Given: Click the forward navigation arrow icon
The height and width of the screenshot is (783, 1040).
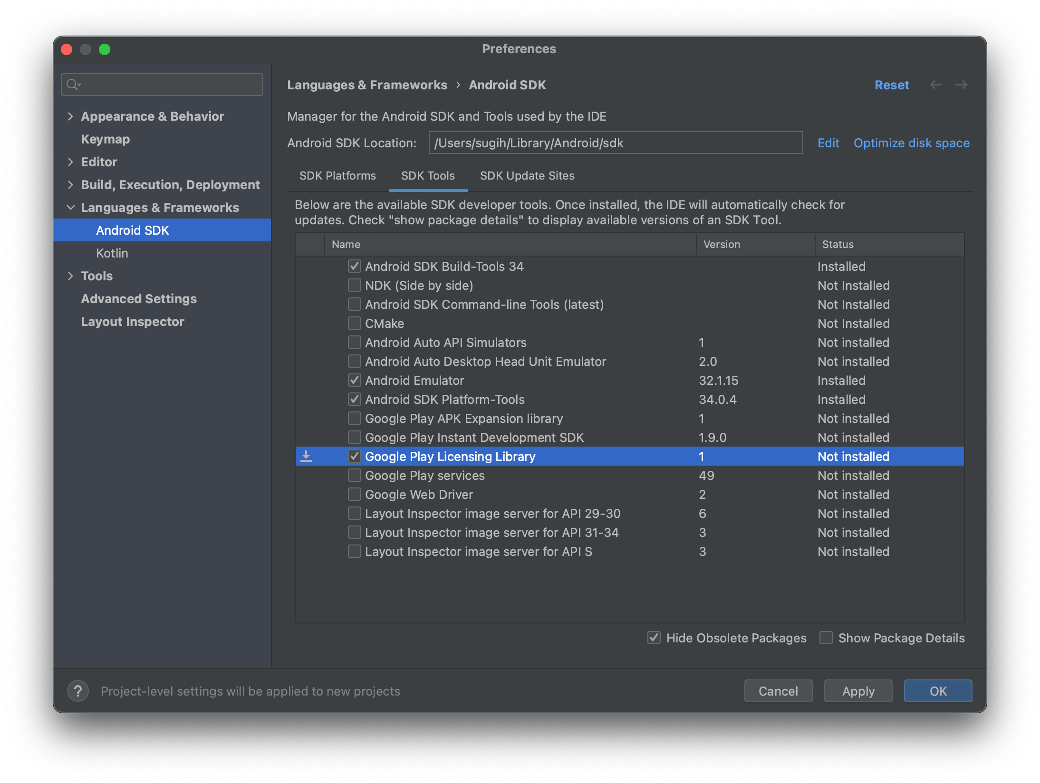Looking at the screenshot, I should (961, 85).
